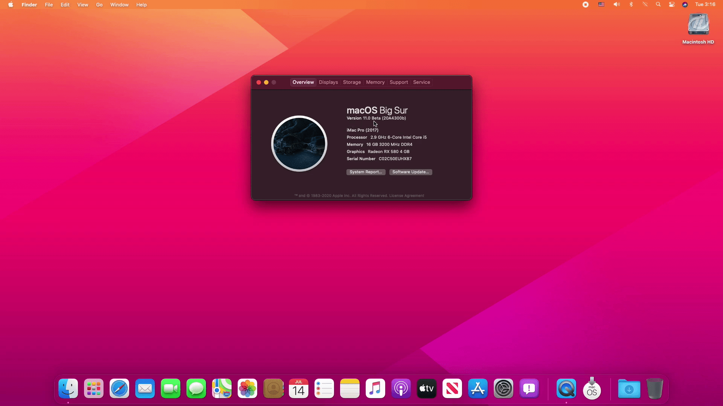
Task: Open the Support tab
Action: pyautogui.click(x=399, y=82)
